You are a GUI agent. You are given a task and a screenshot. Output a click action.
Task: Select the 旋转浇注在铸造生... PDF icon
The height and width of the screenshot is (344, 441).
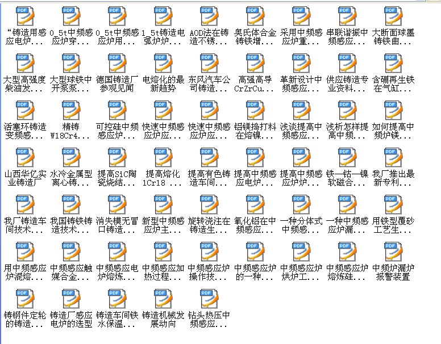point(209,204)
